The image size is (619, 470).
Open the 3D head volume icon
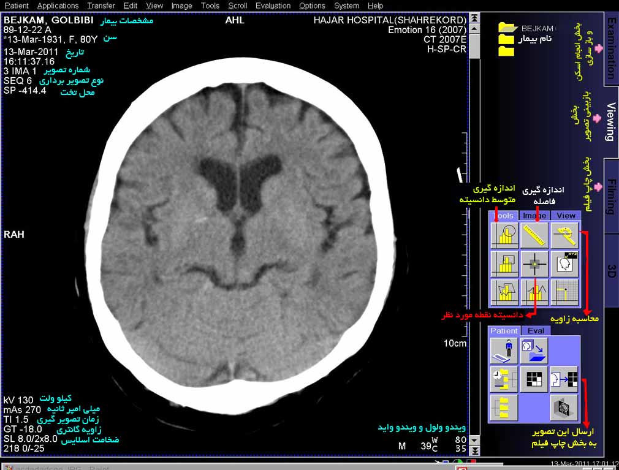(x=564, y=407)
